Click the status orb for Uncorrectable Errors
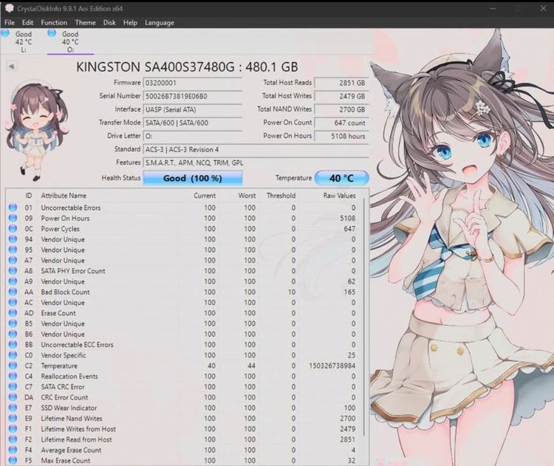The height and width of the screenshot is (466, 554). click(x=13, y=208)
